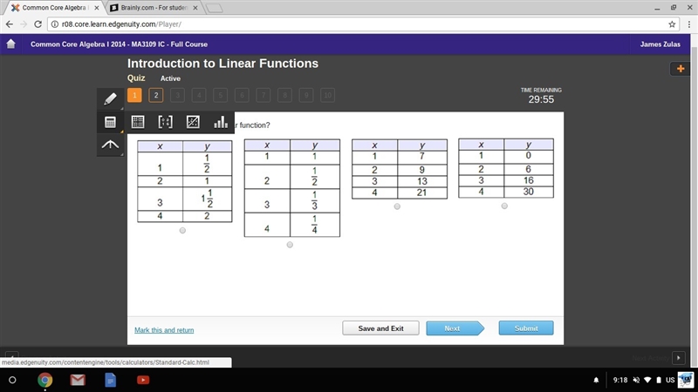Click the James Zulas user name
698x392 pixels.
(x=660, y=44)
